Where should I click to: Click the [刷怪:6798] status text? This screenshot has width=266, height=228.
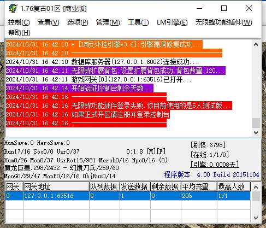coord(208,145)
